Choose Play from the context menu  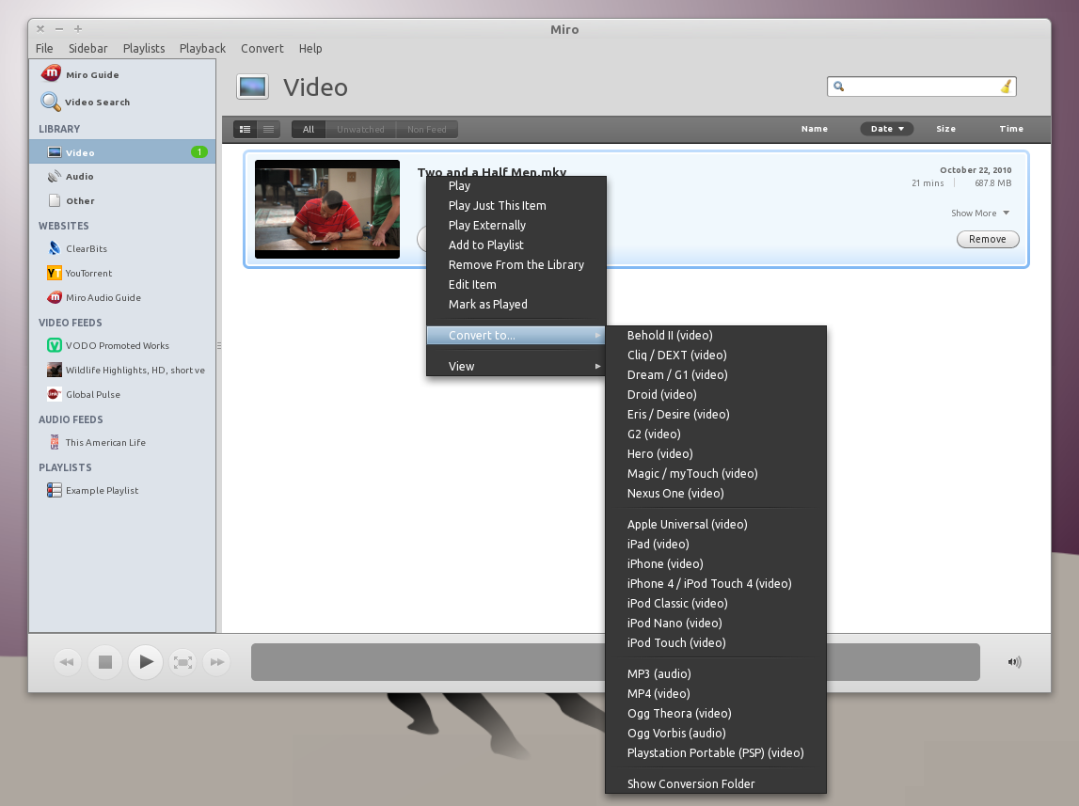click(516, 185)
